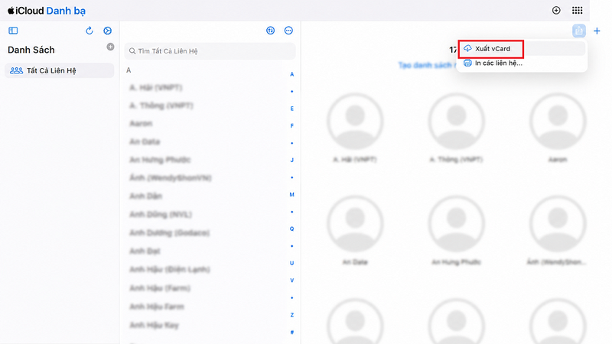Jump to letter M in the index
Viewport: 612px width, 344px height.
point(291,194)
